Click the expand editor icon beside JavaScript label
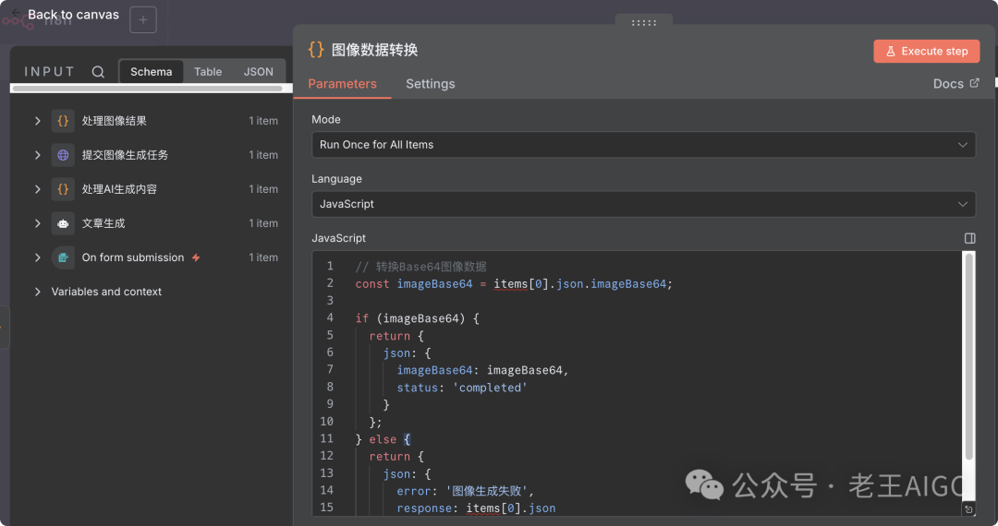The image size is (998, 526). coord(969,238)
